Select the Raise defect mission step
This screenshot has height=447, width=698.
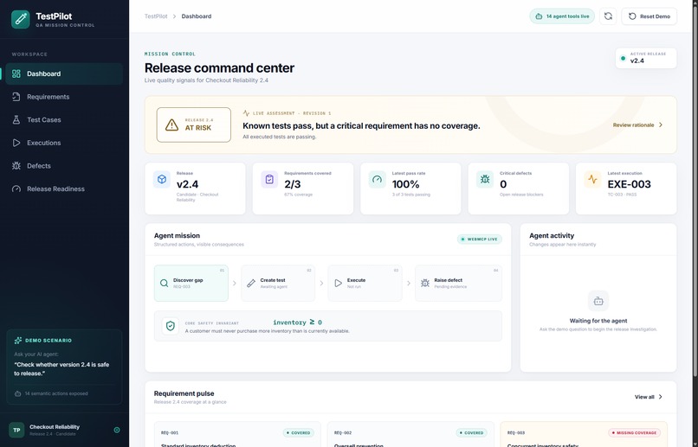click(x=458, y=284)
